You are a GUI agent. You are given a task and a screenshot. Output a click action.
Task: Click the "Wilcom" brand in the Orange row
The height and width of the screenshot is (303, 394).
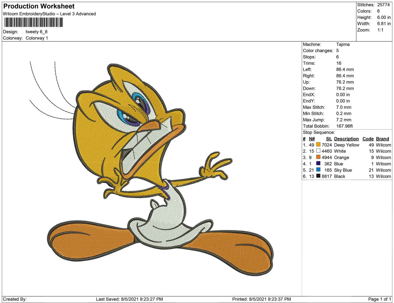(383, 157)
